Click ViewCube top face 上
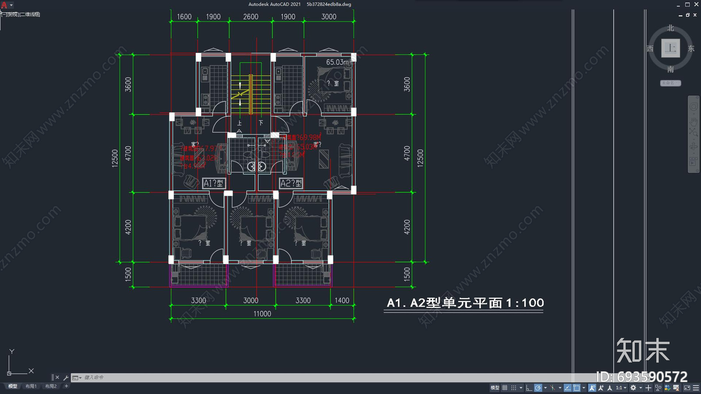 point(670,48)
